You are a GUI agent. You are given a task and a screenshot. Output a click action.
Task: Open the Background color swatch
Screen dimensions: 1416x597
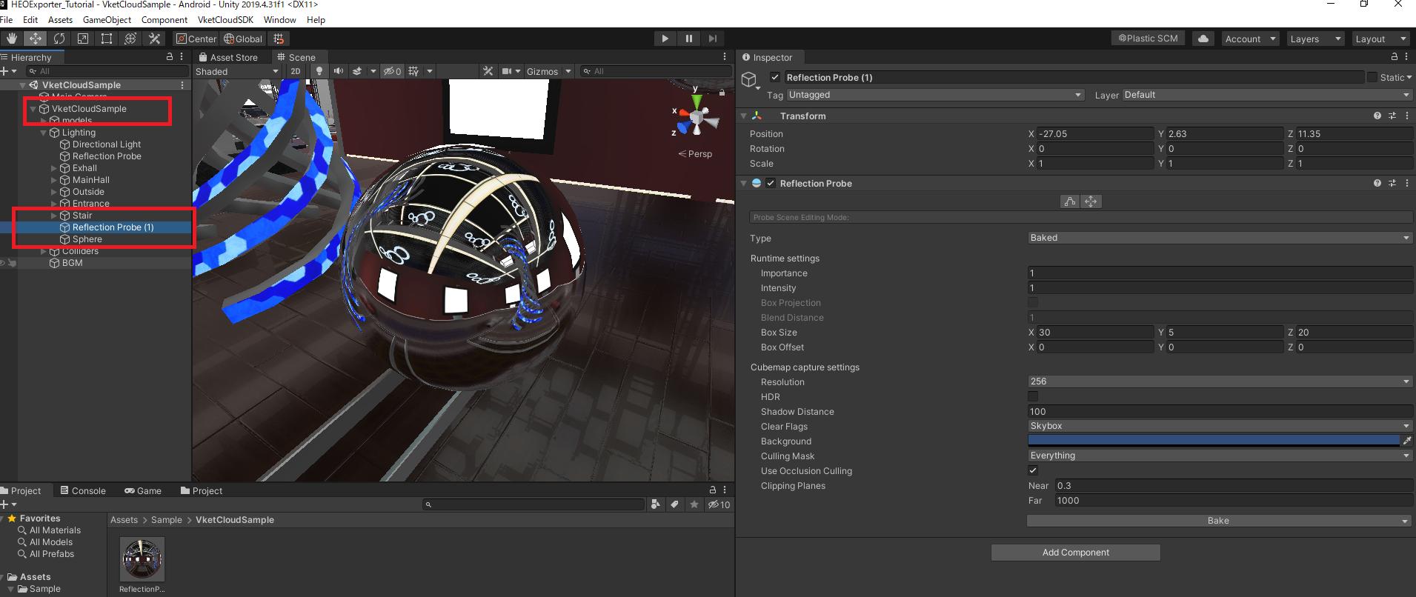[x=1213, y=441]
